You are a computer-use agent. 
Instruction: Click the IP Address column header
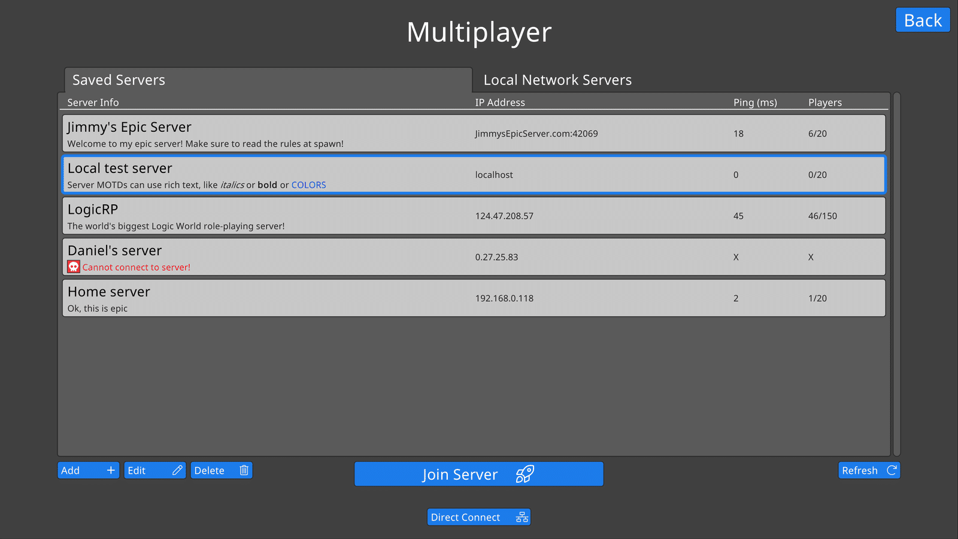tap(500, 102)
